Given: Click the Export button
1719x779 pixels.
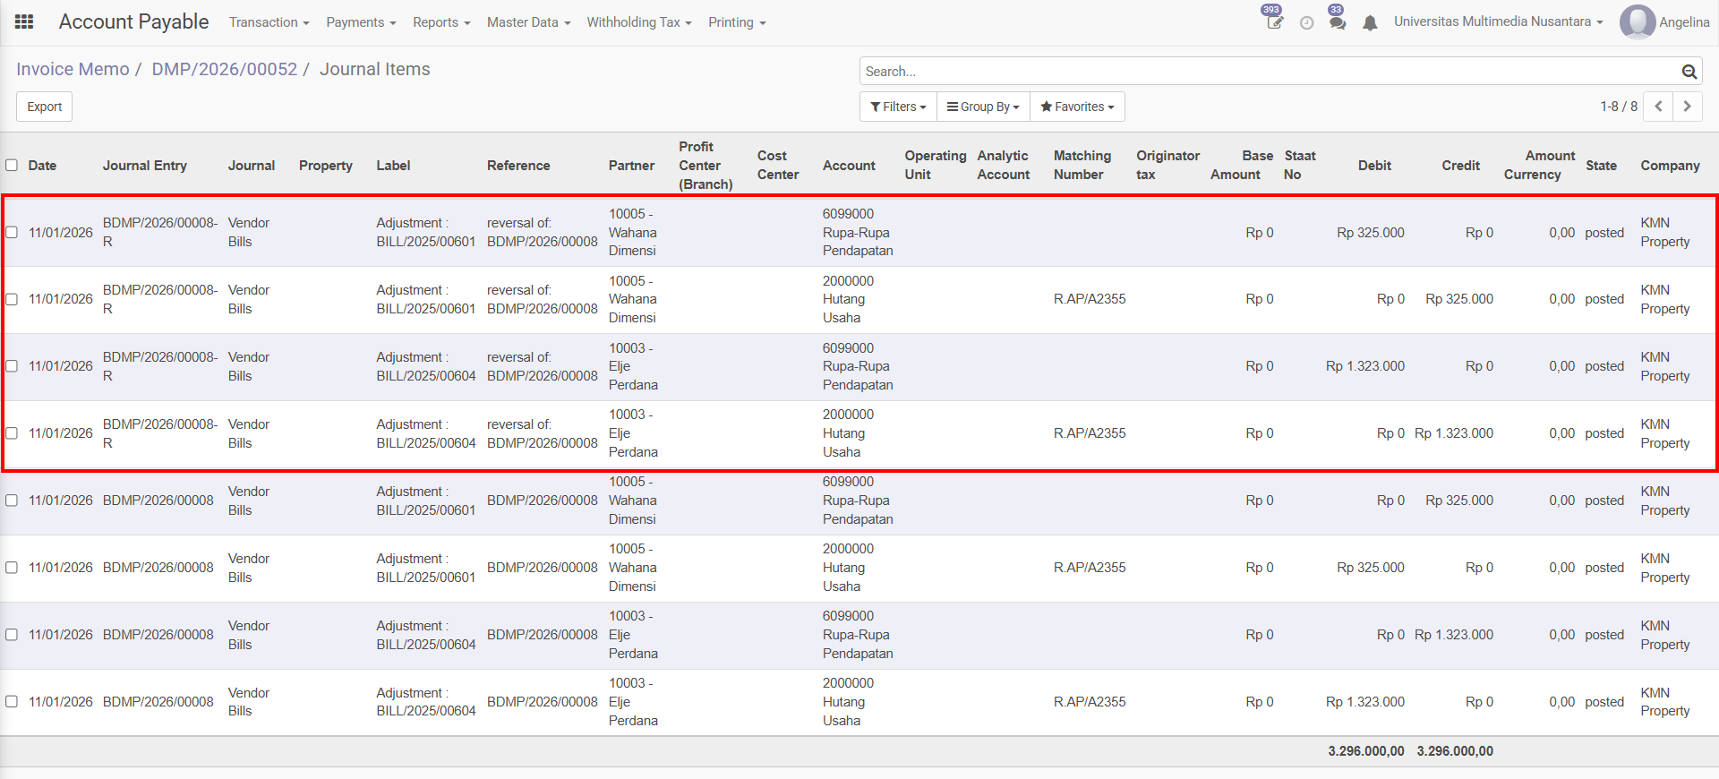Looking at the screenshot, I should point(44,107).
